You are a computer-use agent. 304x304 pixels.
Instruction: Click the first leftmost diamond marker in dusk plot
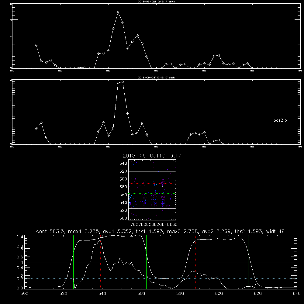point(36,129)
